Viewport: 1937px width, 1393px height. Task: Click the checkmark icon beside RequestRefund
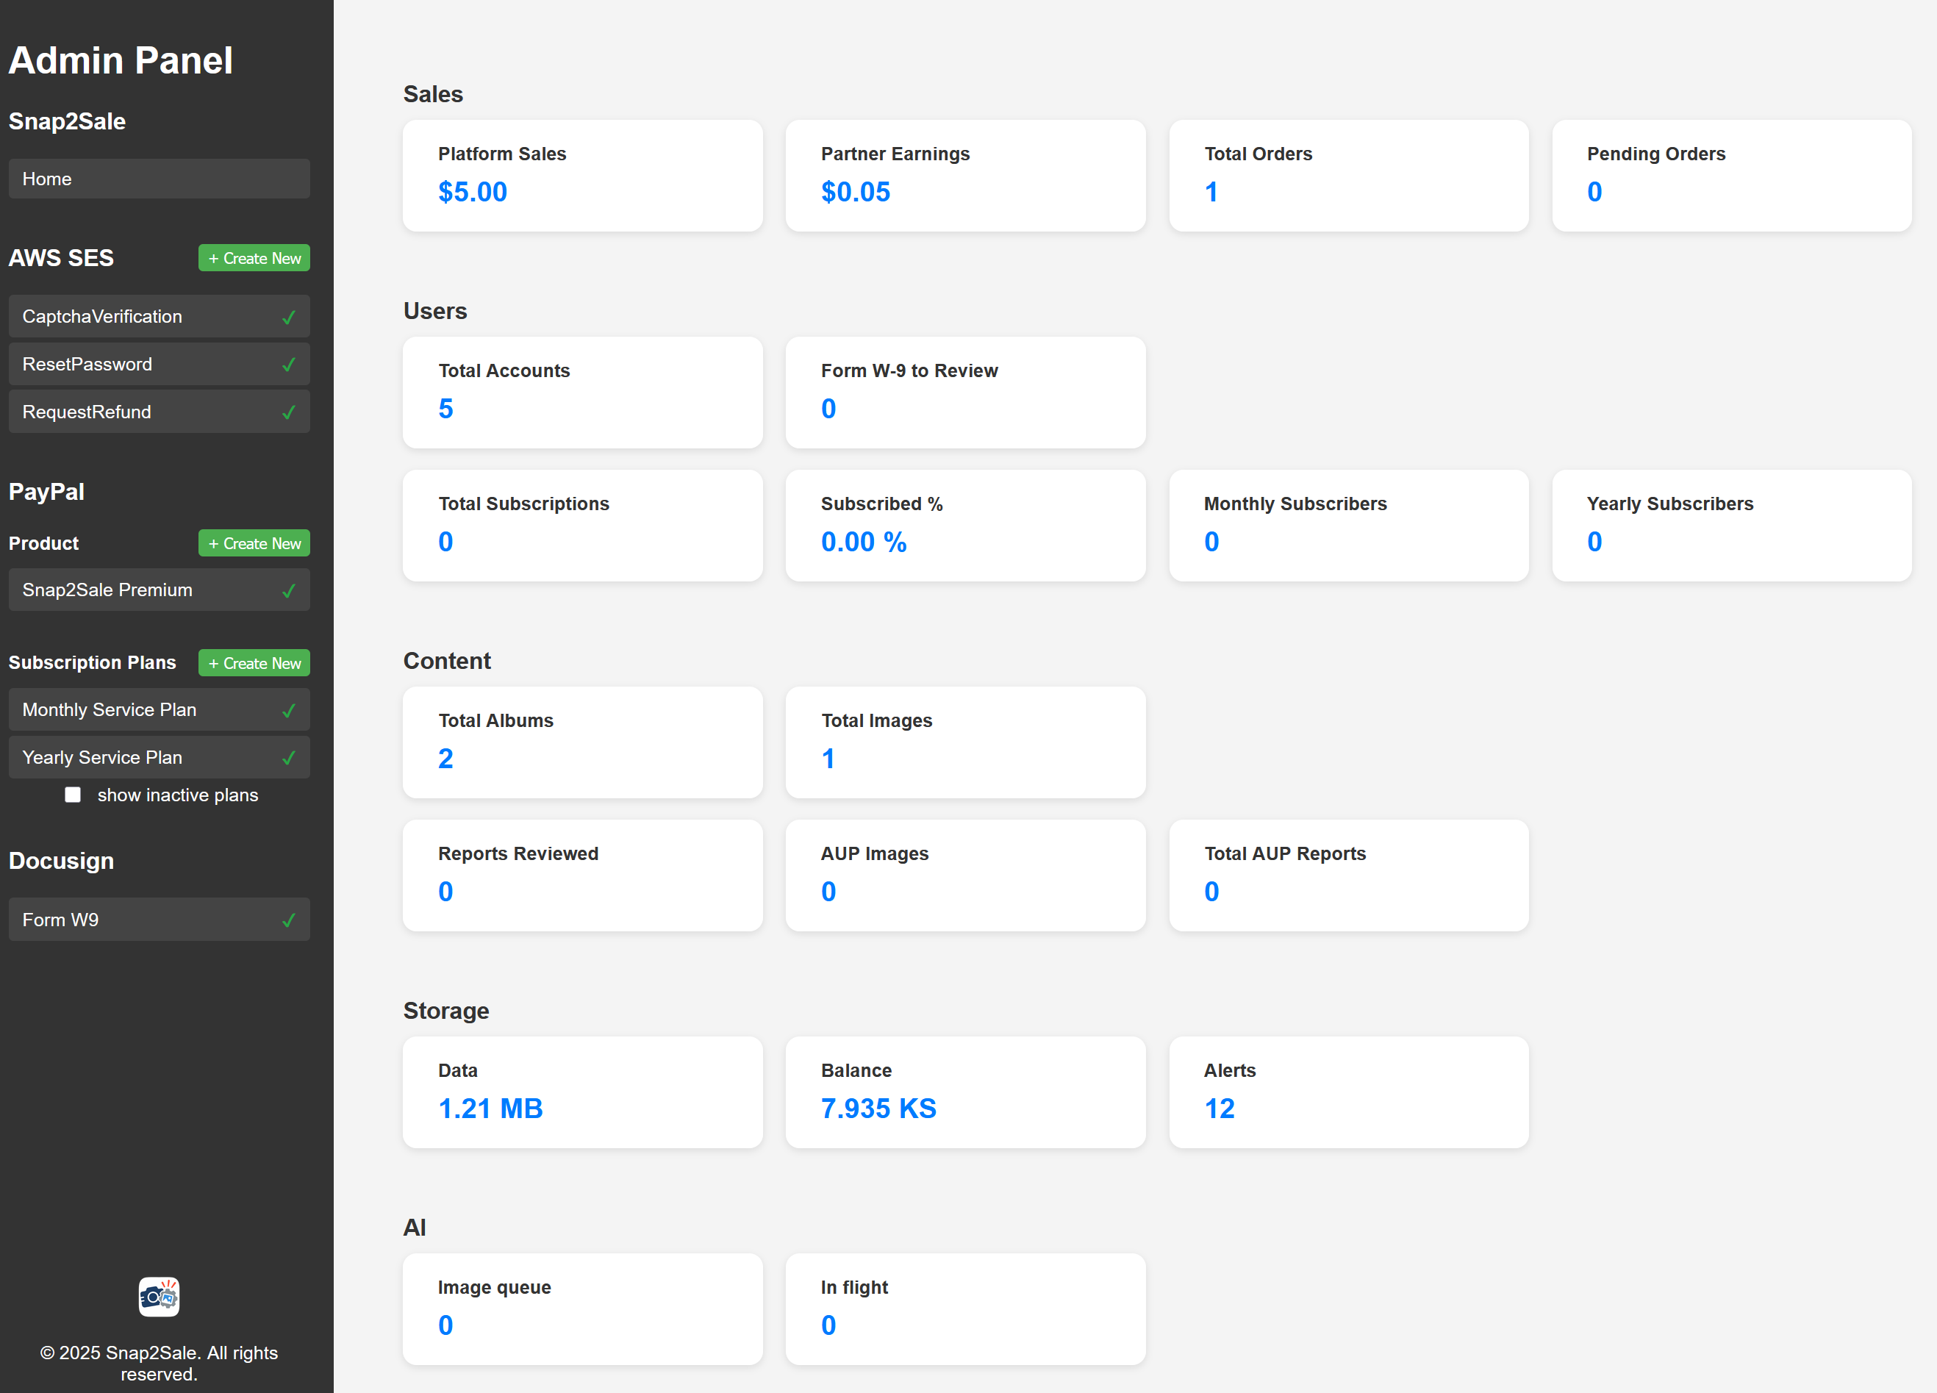[289, 412]
